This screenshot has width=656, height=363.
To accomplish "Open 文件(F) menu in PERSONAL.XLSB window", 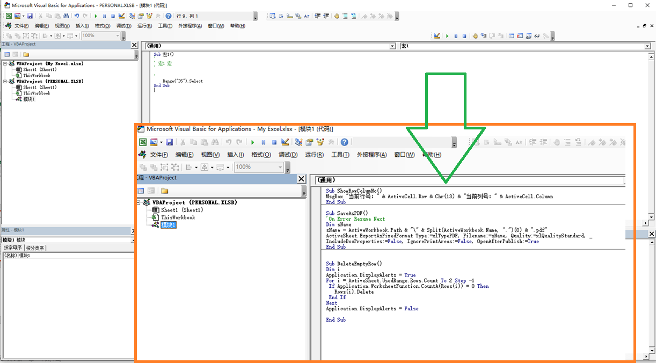I will point(21,26).
